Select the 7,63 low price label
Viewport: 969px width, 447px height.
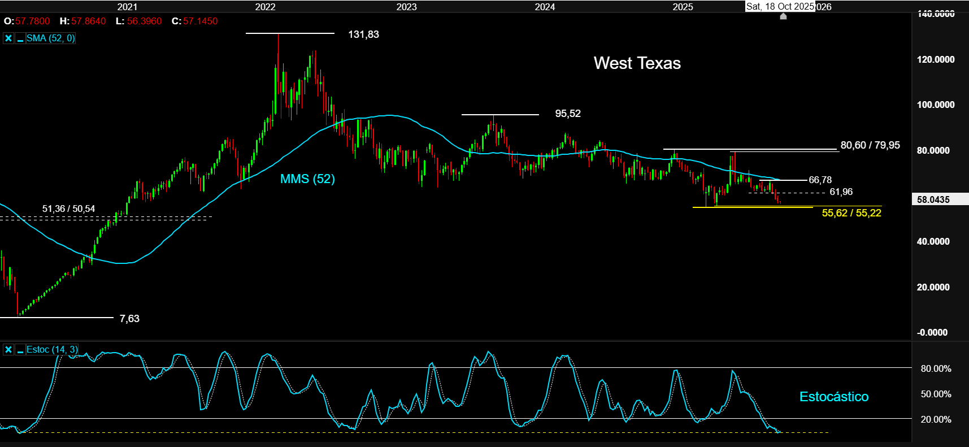[129, 319]
